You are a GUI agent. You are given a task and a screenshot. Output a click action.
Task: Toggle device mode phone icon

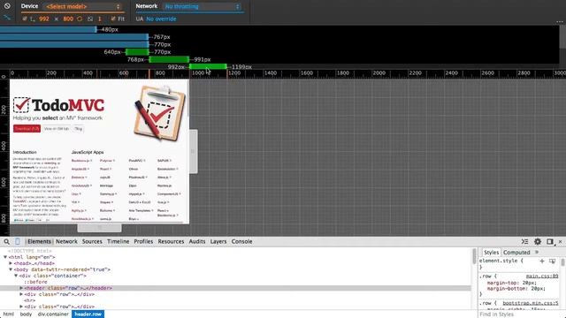(x=18, y=241)
